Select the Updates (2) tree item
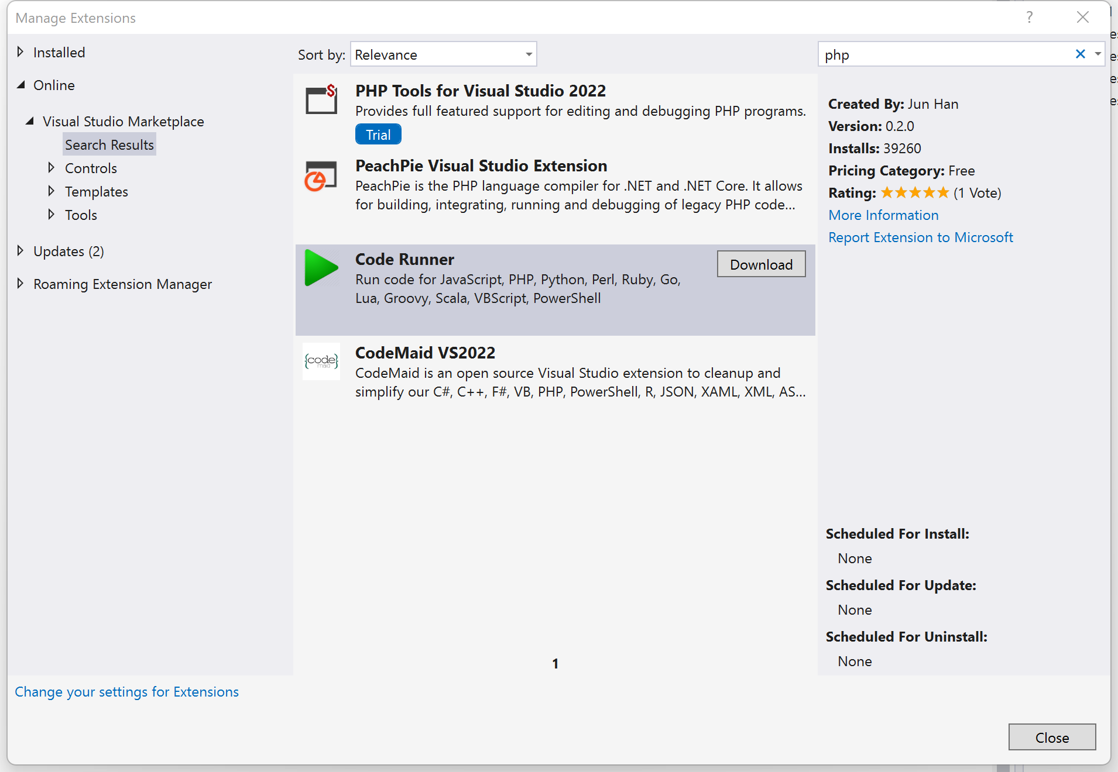The width and height of the screenshot is (1118, 772). tap(68, 251)
